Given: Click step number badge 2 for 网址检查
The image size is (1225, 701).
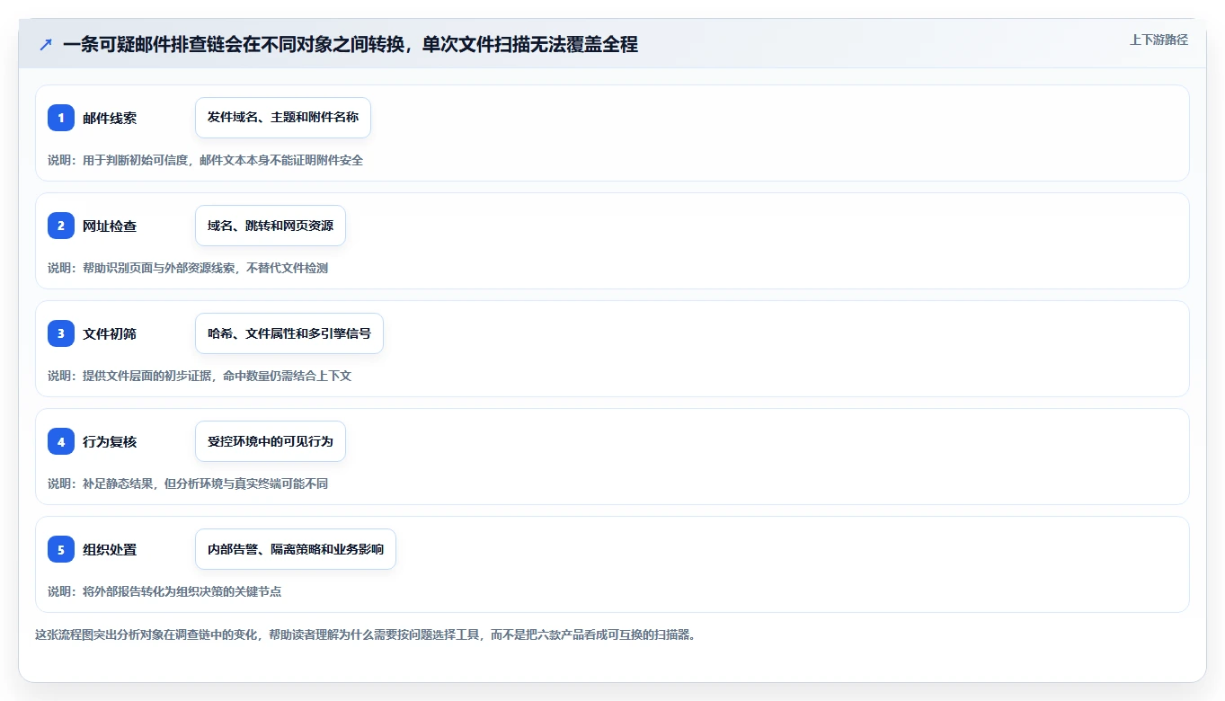Looking at the screenshot, I should click(x=61, y=226).
